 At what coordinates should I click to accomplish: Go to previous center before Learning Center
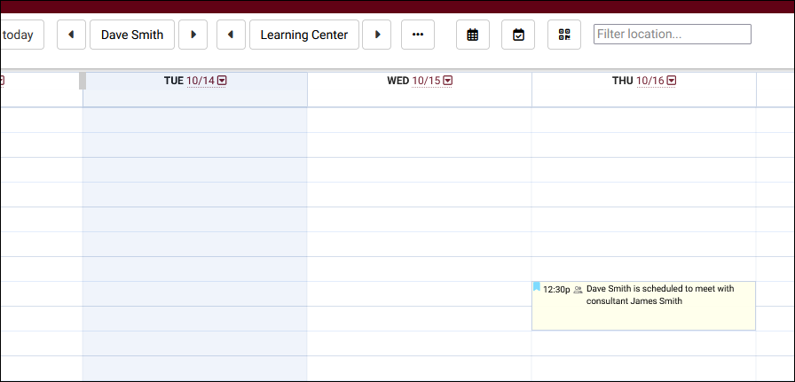pos(231,35)
